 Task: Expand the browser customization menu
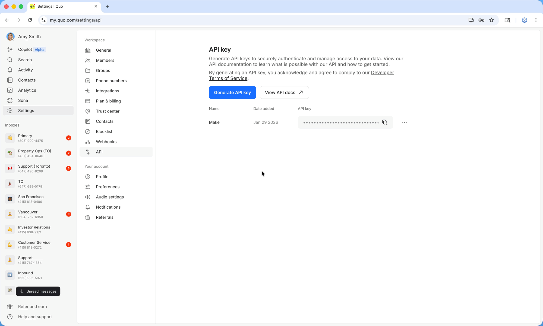coord(536,20)
